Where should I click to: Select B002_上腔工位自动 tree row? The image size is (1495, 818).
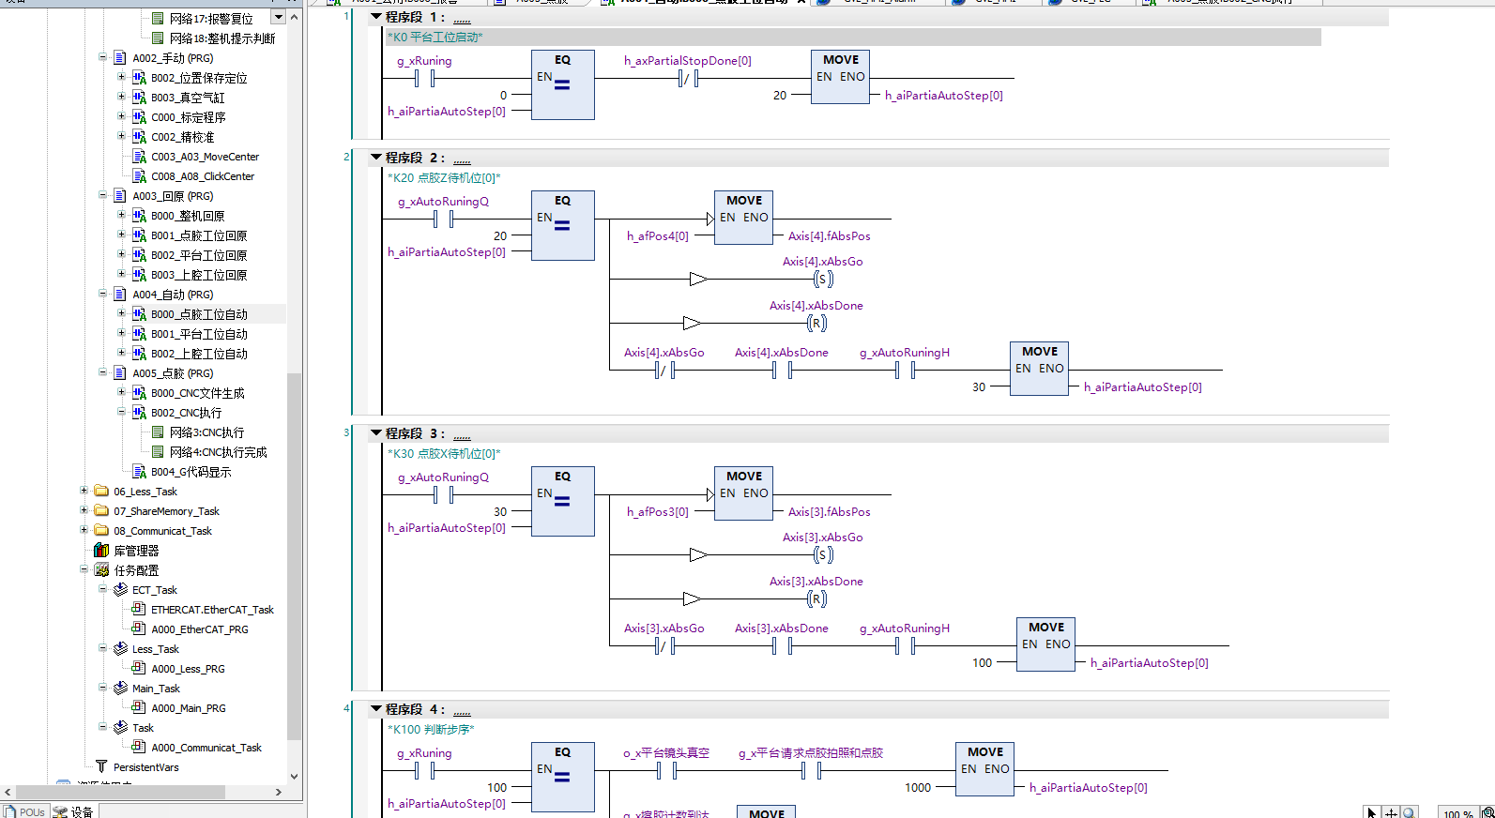199,354
